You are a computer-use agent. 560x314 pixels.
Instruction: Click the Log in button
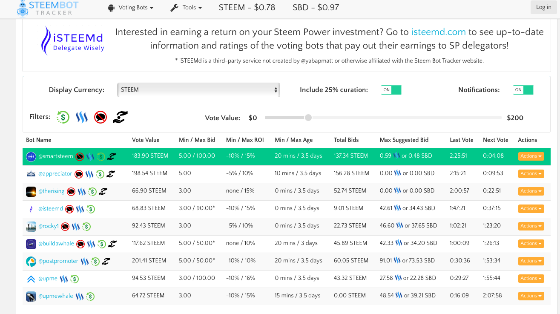point(543,7)
